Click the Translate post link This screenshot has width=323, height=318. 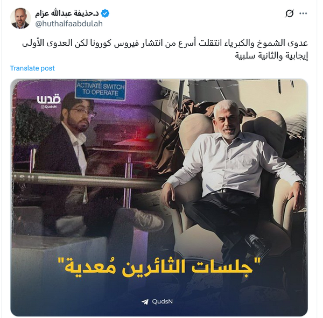pos(32,68)
